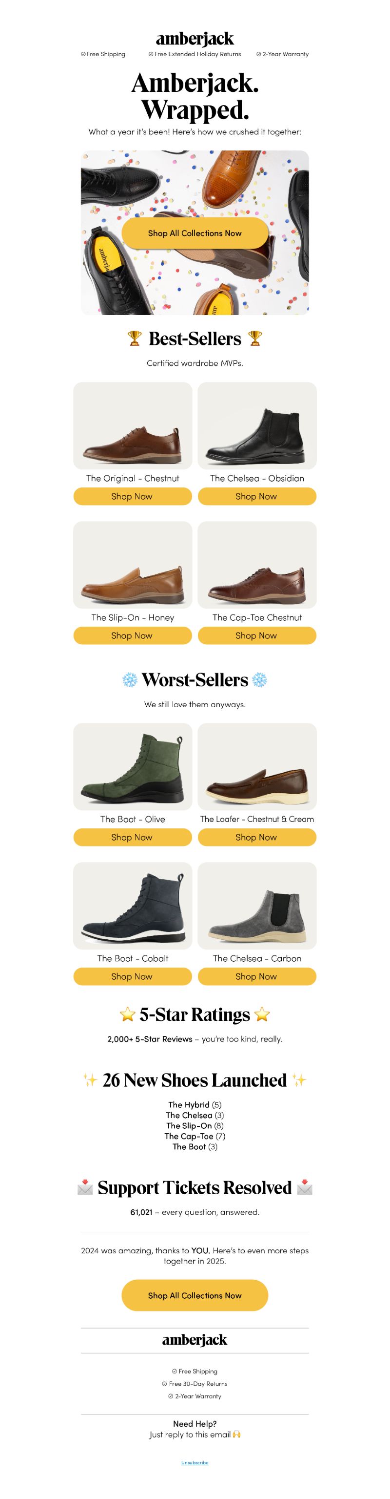This screenshot has width=390, height=1499.
Task: Click the envelope icon left of Support Tickets Resolved
Action: click(x=85, y=1187)
